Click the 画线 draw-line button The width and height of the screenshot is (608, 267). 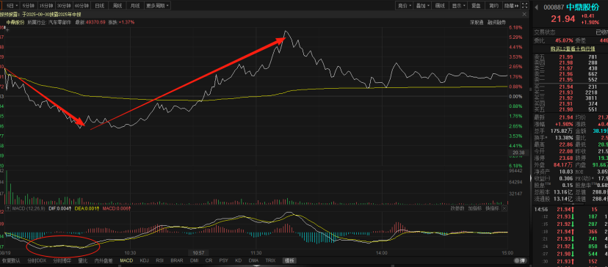click(440, 5)
